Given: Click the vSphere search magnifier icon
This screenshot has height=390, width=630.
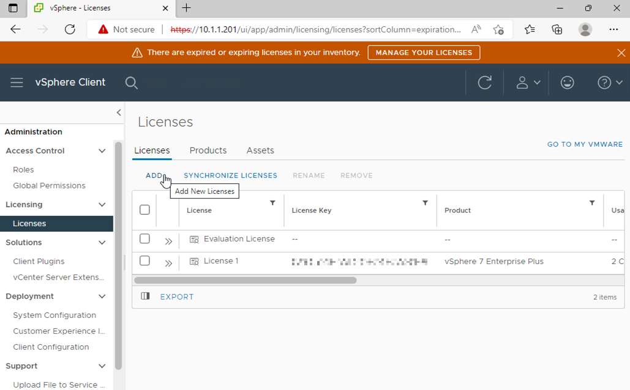Looking at the screenshot, I should click(x=131, y=83).
